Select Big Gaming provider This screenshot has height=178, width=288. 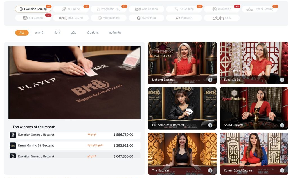tap(33, 18)
